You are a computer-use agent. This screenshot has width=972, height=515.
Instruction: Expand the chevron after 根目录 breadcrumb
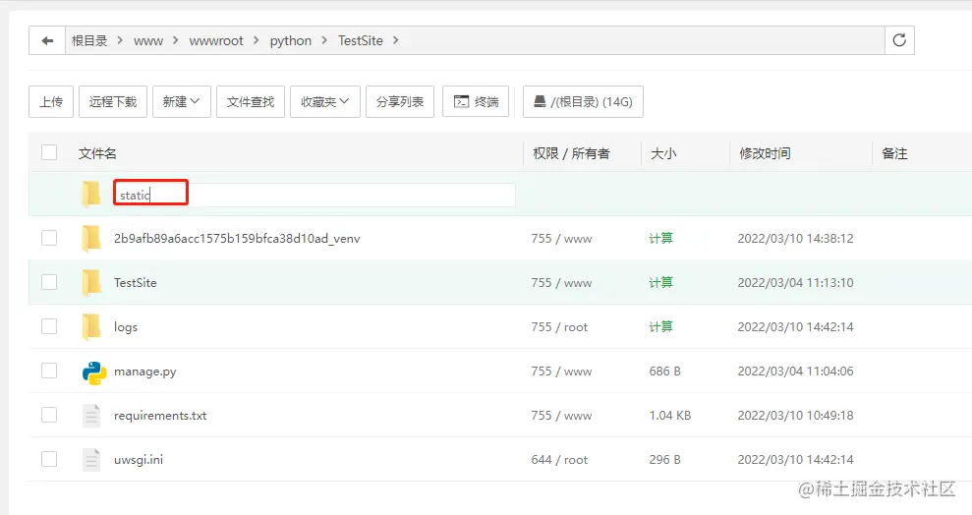tap(120, 40)
